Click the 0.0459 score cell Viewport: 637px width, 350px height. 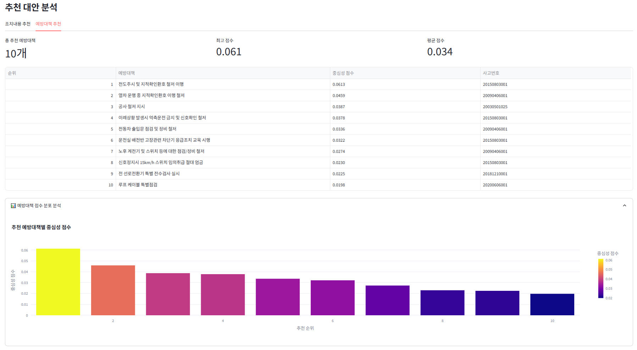(x=339, y=96)
